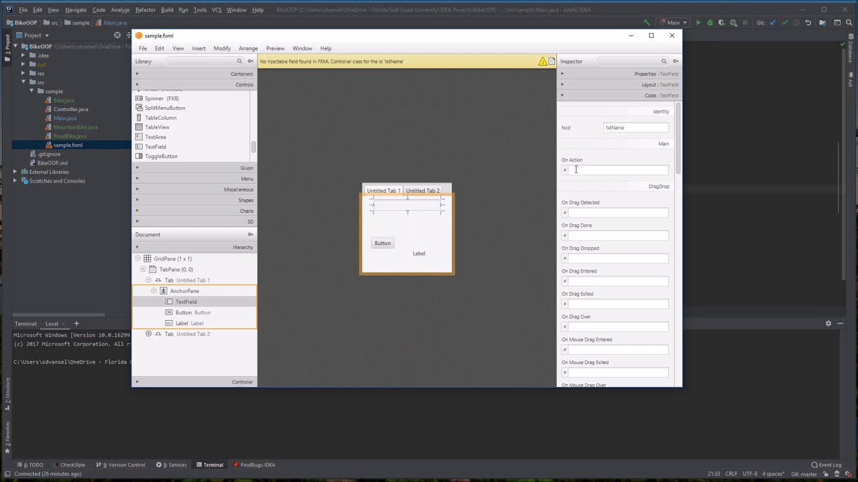The height and width of the screenshot is (482, 858).
Task: Collapse the Controls section in Library
Action: pos(194,84)
